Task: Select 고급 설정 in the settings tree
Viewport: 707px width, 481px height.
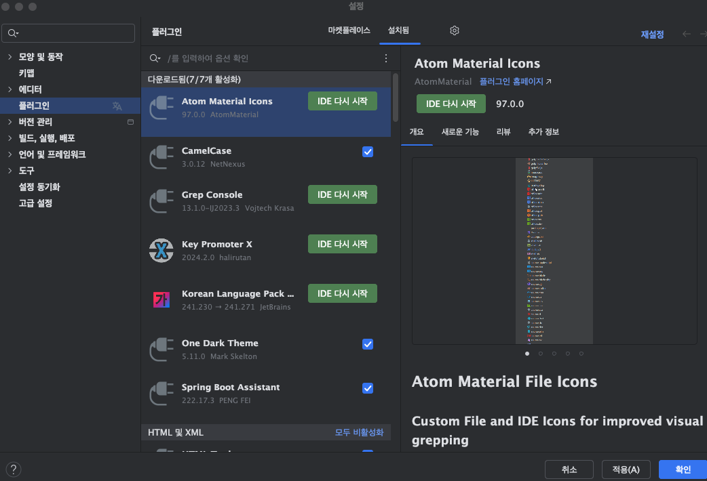Action: coord(35,203)
